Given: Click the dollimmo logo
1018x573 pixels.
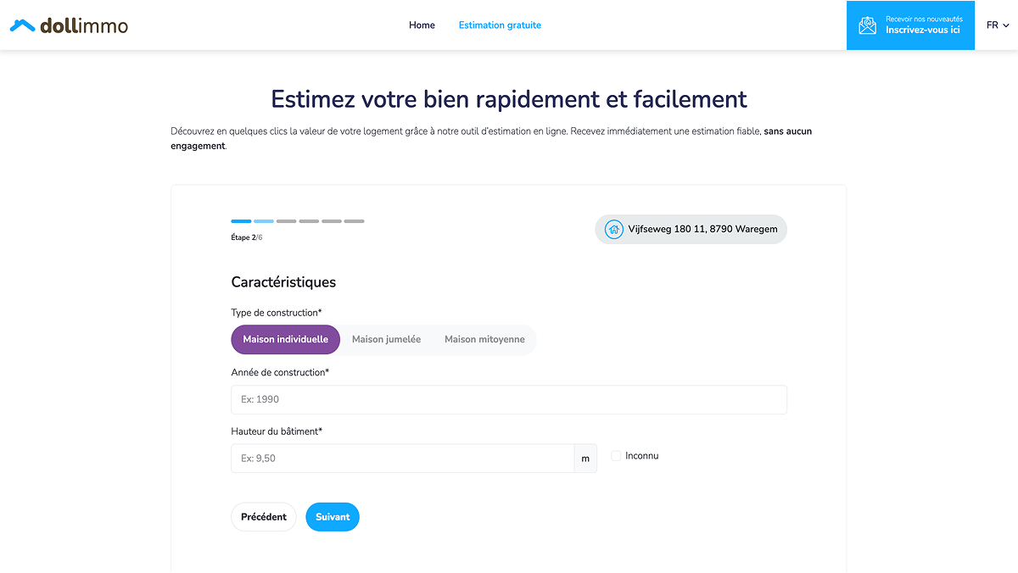Looking at the screenshot, I should point(68,25).
